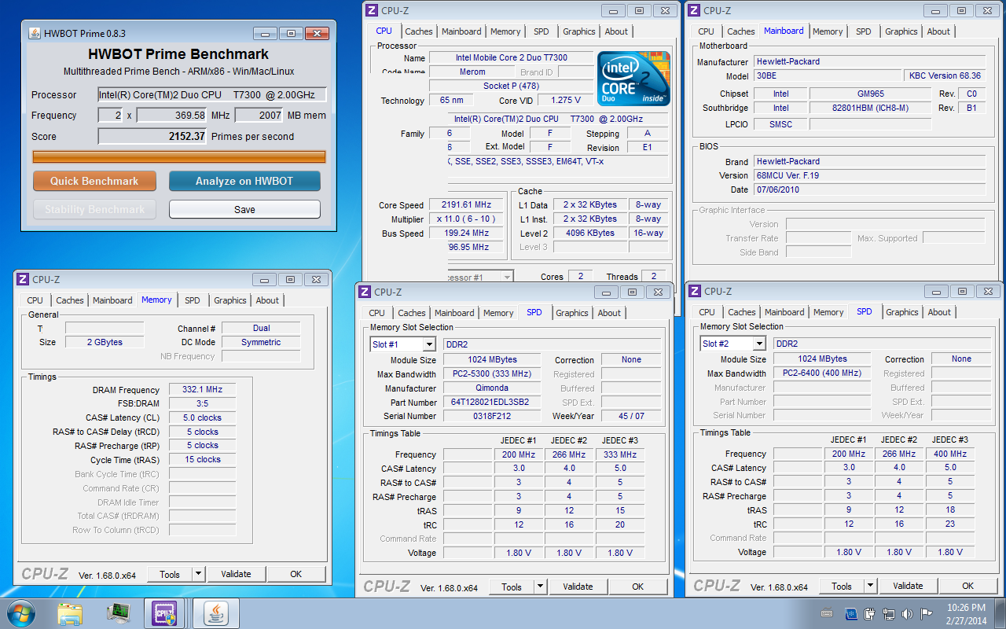This screenshot has width=1006, height=629.
Task: Switch to the CPU-Z taskbar icon
Action: pos(165,613)
